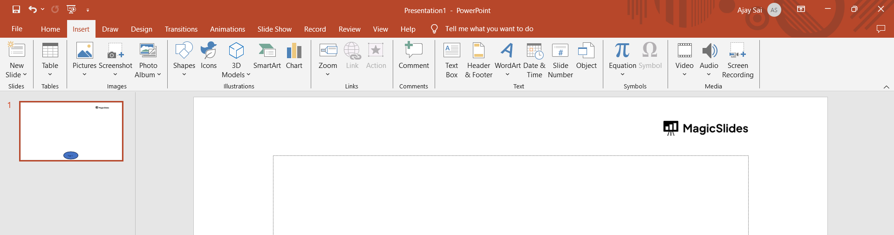Open the File menu
This screenshot has height=235, width=894.
click(17, 29)
